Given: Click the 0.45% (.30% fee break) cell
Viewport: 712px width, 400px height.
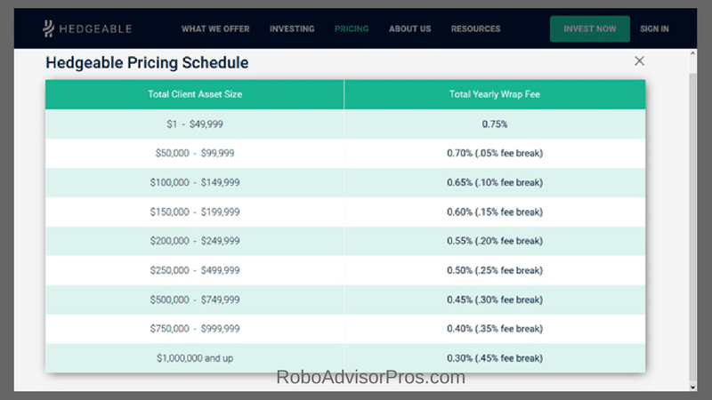Looking at the screenshot, I should pos(495,300).
